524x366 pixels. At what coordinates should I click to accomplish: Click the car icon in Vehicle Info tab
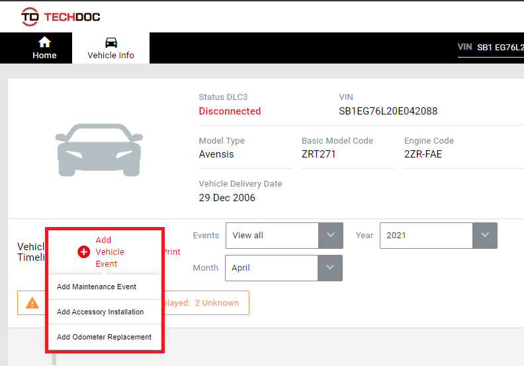point(111,43)
